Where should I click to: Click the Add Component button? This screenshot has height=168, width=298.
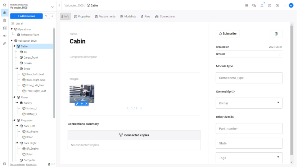(26, 16)
